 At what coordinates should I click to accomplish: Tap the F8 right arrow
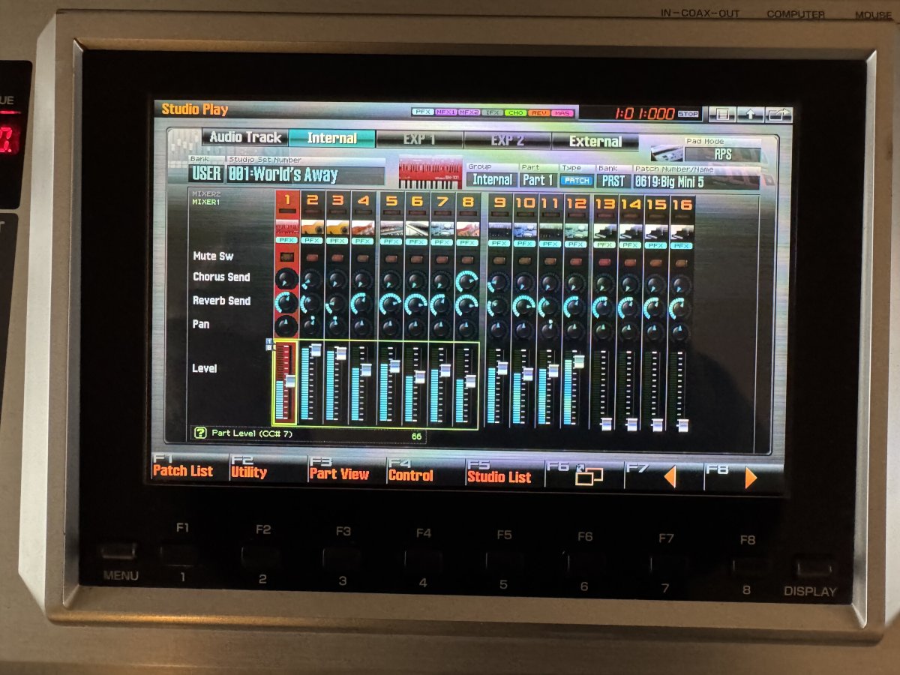(x=750, y=478)
